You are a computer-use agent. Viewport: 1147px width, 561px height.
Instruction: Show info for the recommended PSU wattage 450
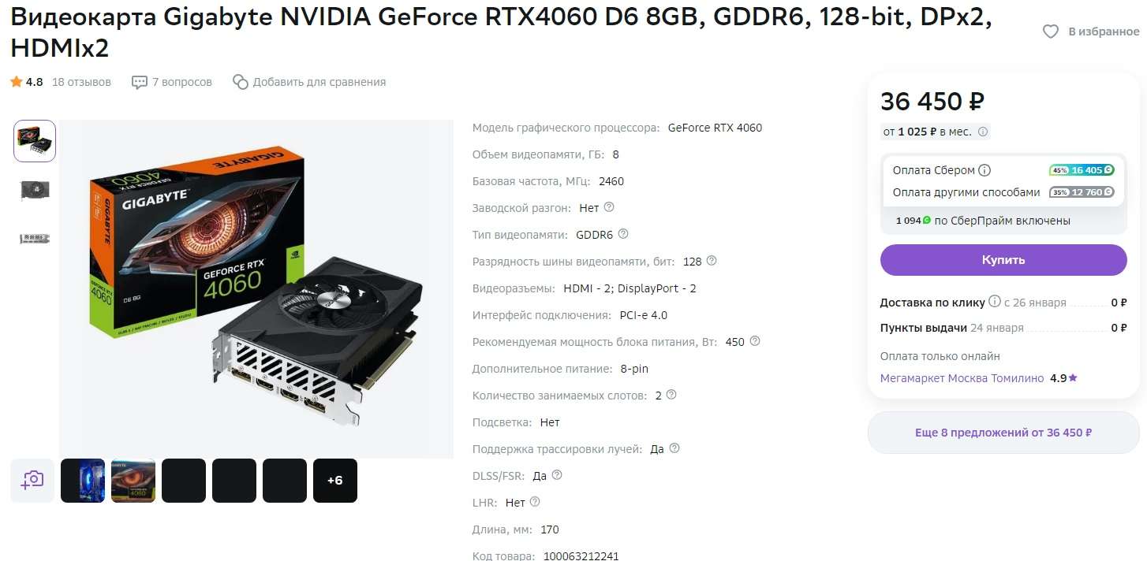click(755, 341)
